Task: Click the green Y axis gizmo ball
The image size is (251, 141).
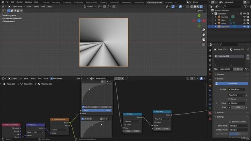Action: (199, 16)
